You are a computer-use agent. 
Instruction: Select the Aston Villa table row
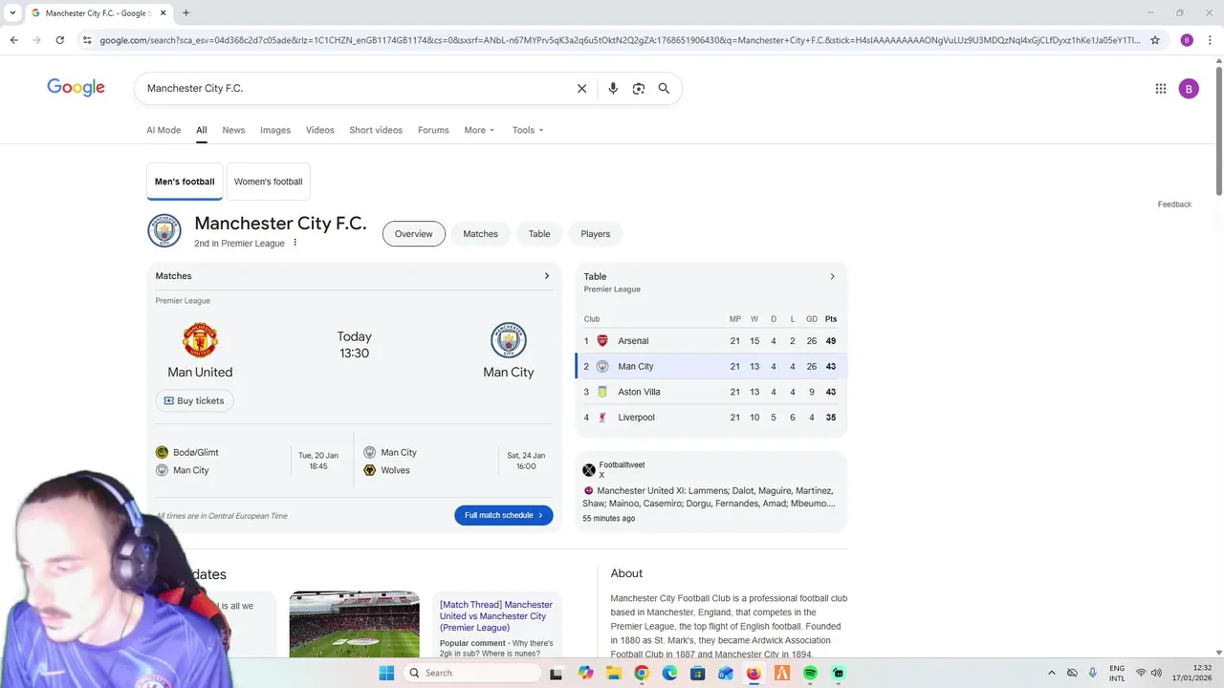pyautogui.click(x=711, y=392)
